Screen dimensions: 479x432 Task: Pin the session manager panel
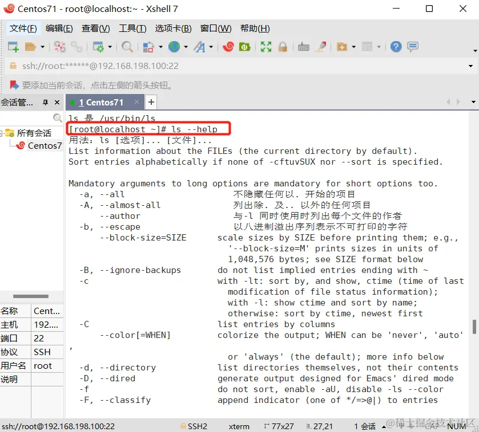[x=45, y=103]
